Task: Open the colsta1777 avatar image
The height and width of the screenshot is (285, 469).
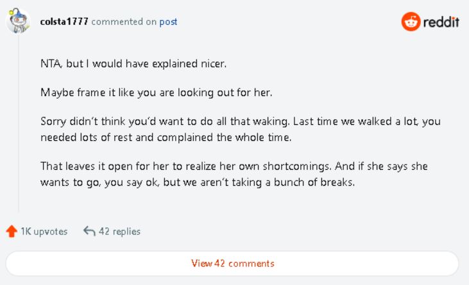Action: click(x=17, y=21)
